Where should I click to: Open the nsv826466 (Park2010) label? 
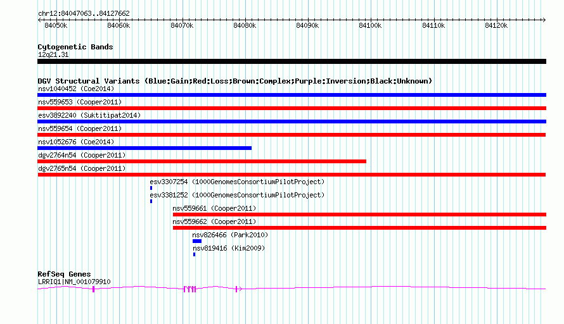coord(230,235)
